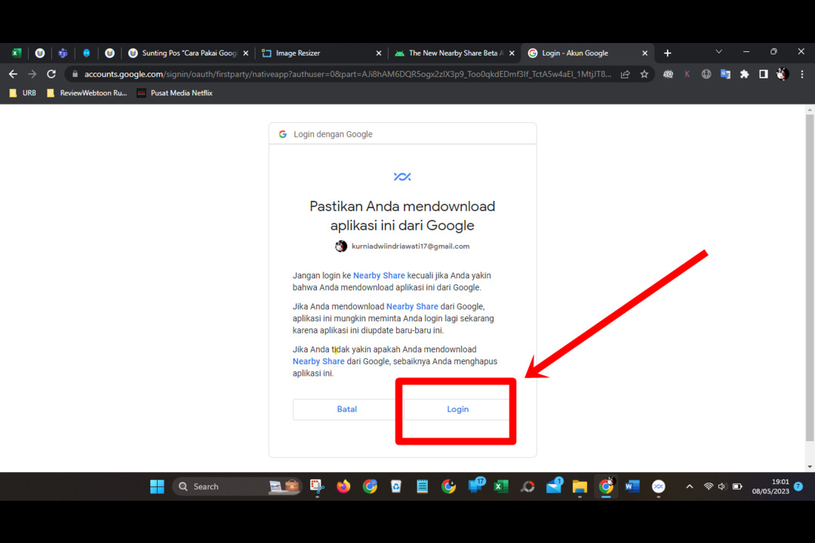The height and width of the screenshot is (543, 815).
Task: Open Excel from taskbar
Action: pos(500,486)
